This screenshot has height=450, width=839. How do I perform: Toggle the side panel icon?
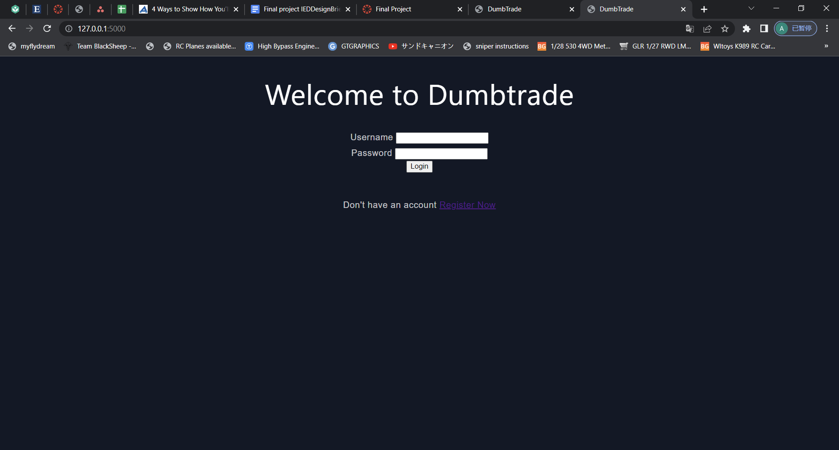coord(764,28)
